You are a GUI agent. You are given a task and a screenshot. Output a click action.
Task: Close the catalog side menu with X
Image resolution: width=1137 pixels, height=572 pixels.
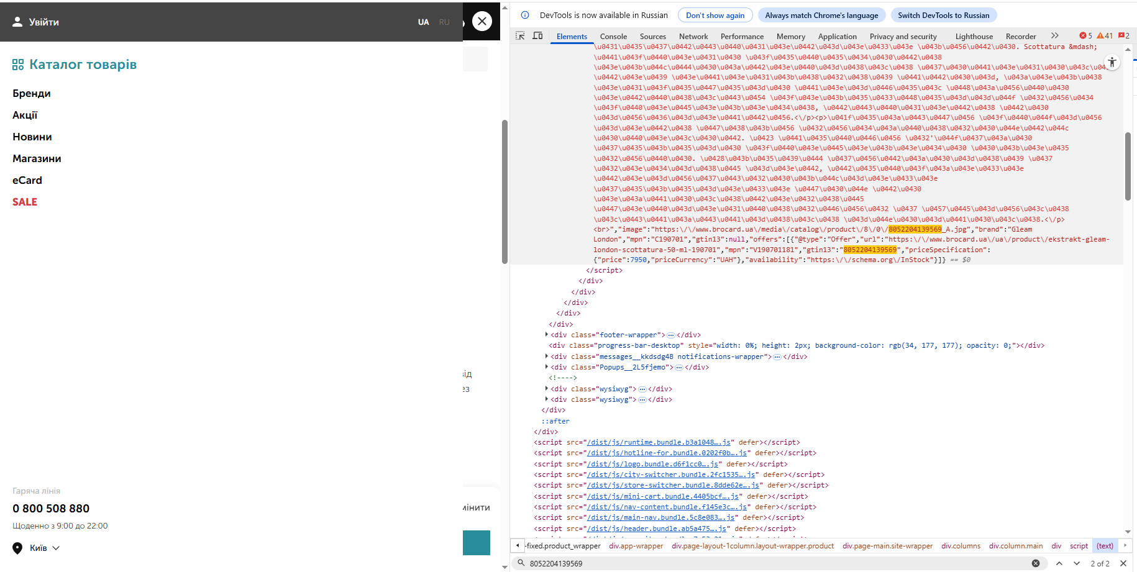[x=482, y=21]
